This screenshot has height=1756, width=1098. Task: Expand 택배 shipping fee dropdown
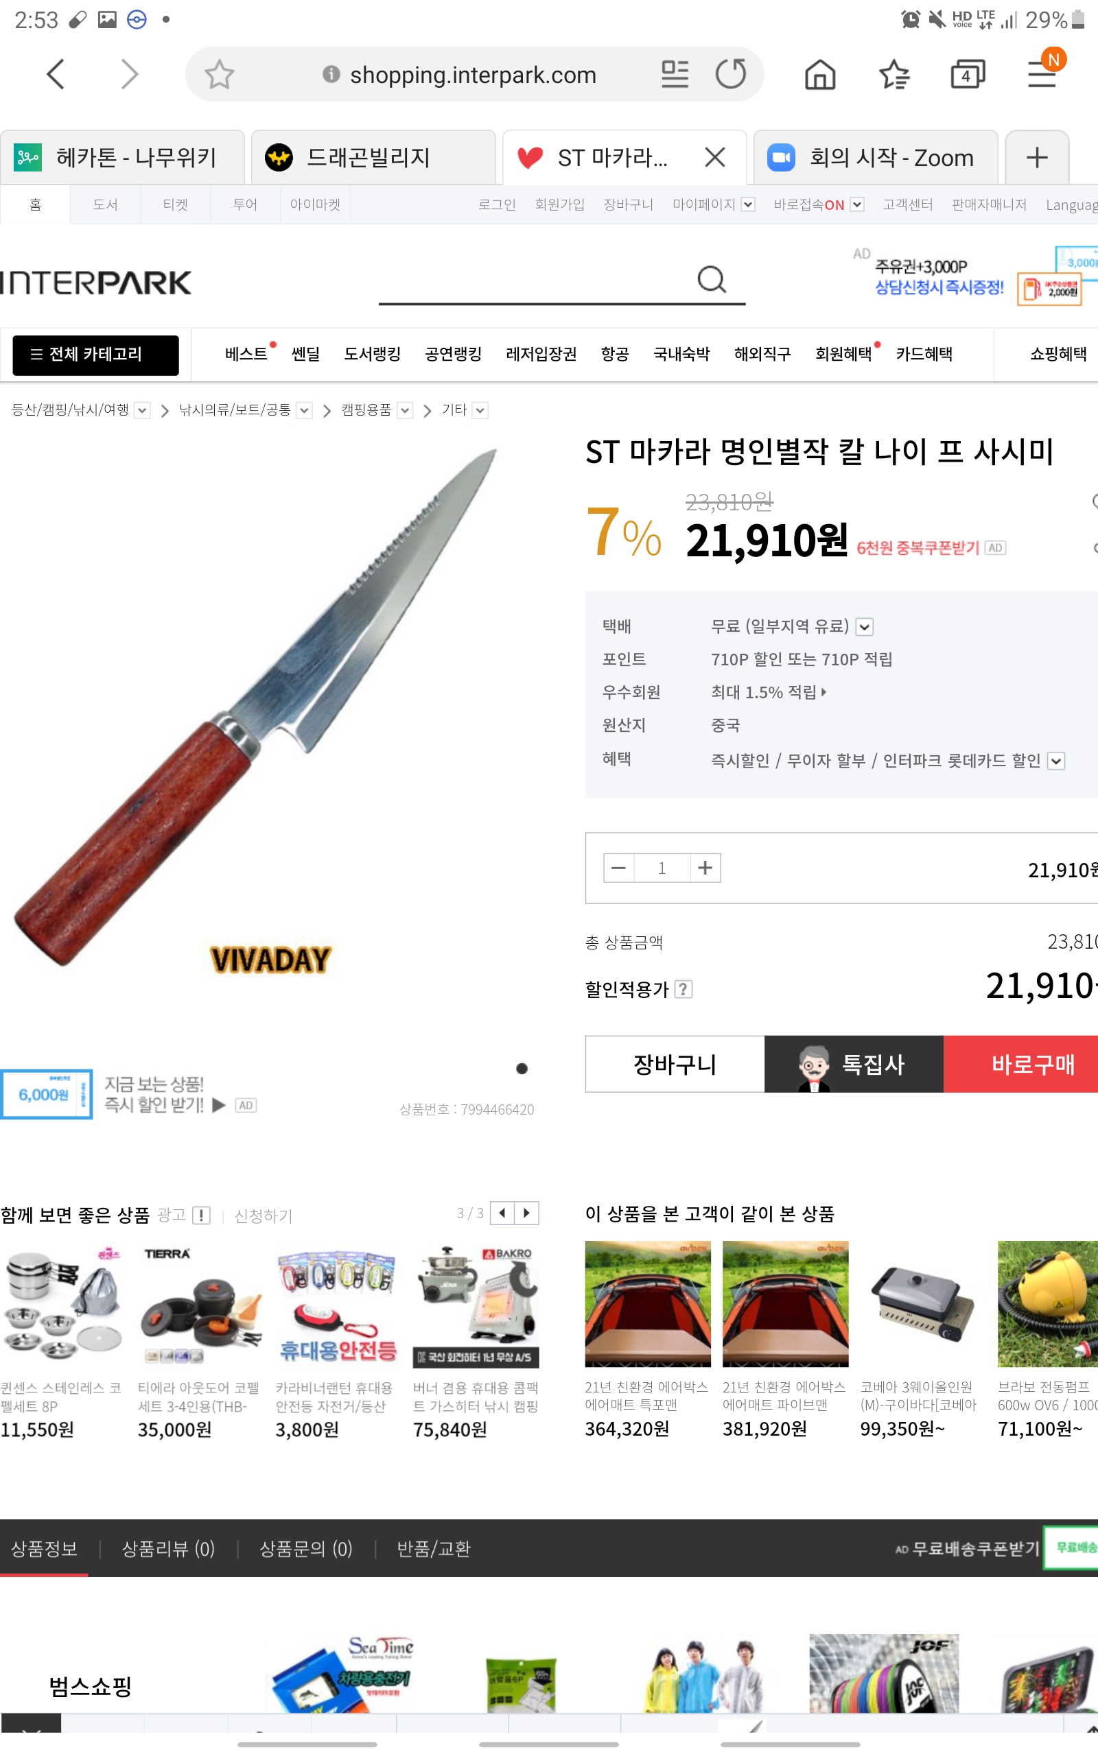[x=864, y=627]
